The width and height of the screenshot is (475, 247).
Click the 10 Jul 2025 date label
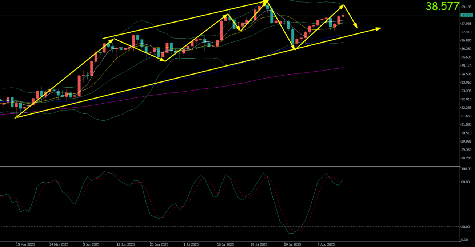(x=225, y=244)
